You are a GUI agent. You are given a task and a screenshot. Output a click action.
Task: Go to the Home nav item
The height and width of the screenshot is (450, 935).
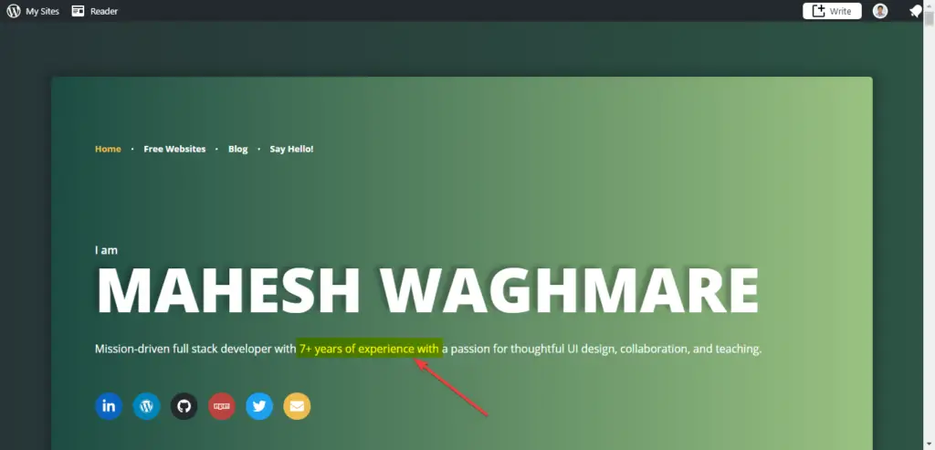[x=108, y=149]
